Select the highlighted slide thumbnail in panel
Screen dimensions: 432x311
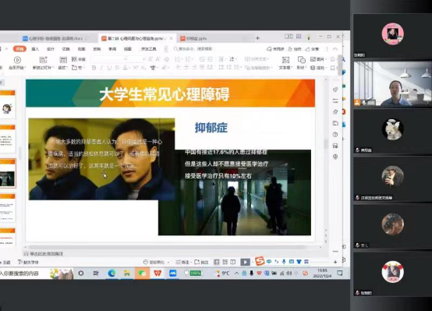[8, 173]
